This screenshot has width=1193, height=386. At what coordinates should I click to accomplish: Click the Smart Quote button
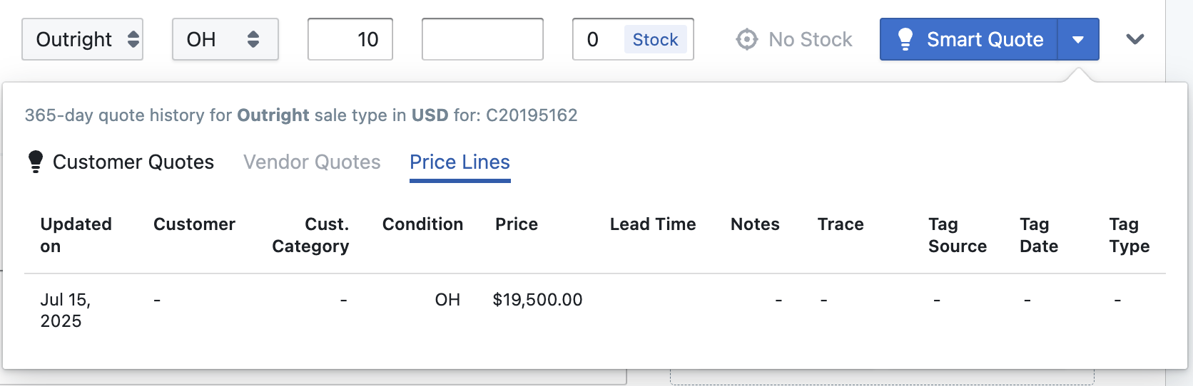tap(969, 39)
